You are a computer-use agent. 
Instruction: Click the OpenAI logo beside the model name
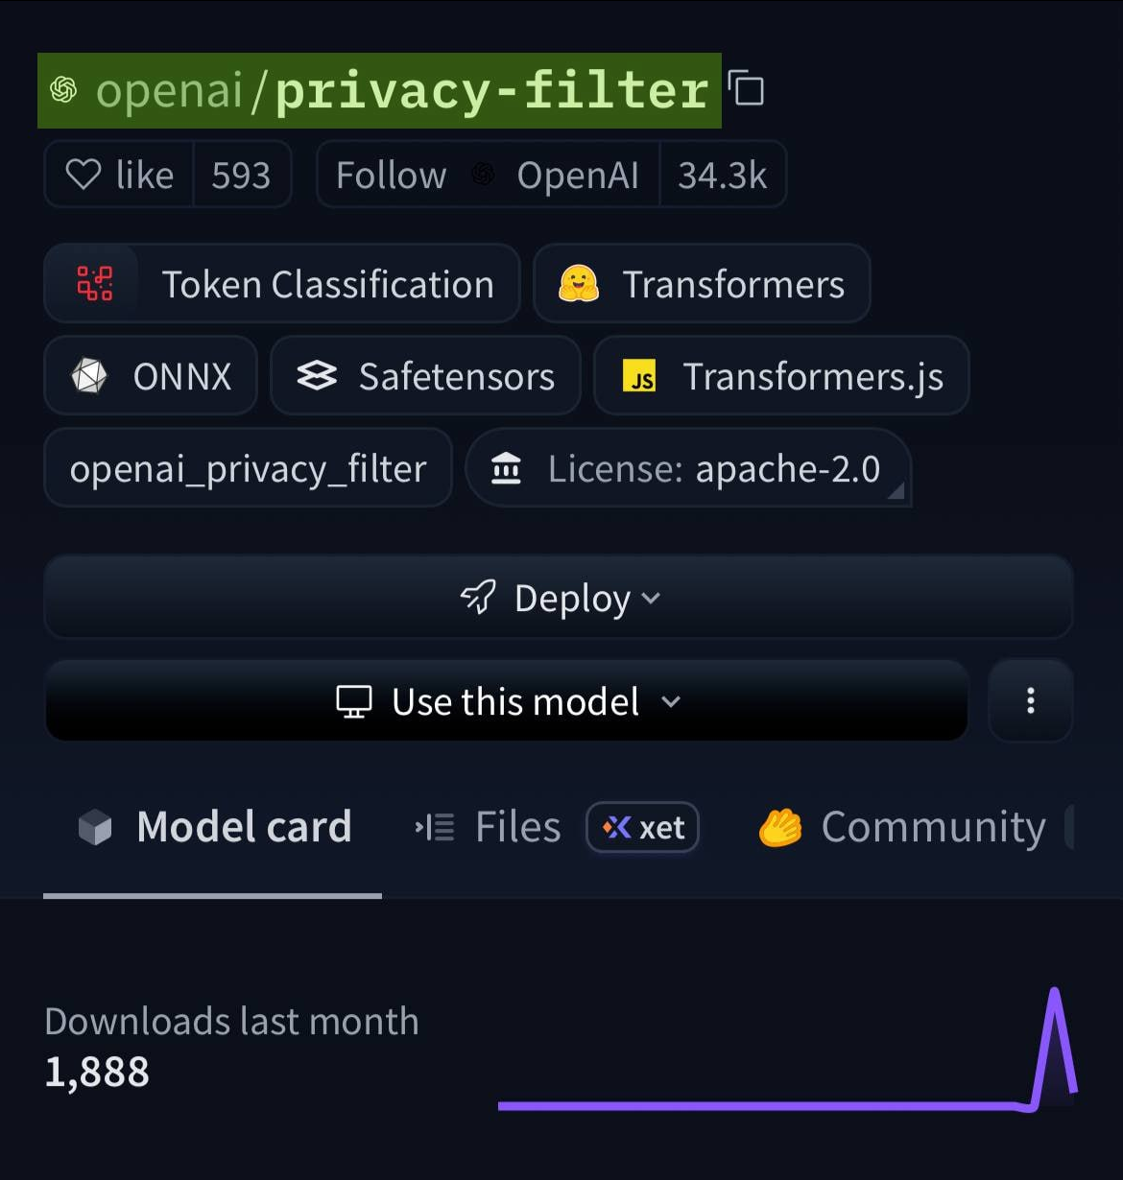click(x=63, y=89)
